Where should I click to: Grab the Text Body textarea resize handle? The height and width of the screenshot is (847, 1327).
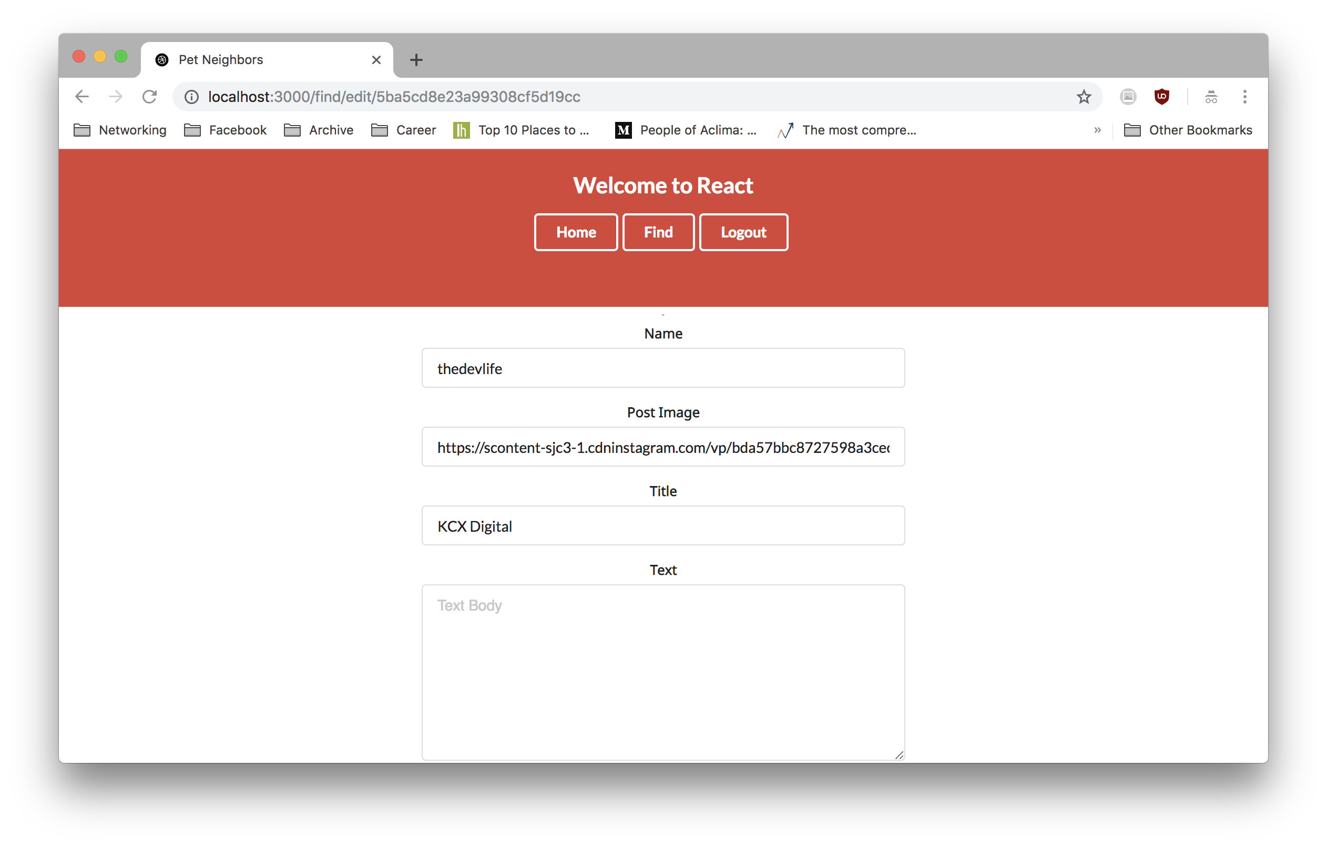[x=899, y=755]
